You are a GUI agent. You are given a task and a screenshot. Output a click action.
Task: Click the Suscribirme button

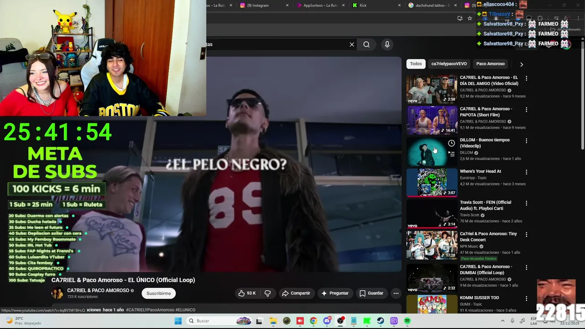pyautogui.click(x=159, y=293)
